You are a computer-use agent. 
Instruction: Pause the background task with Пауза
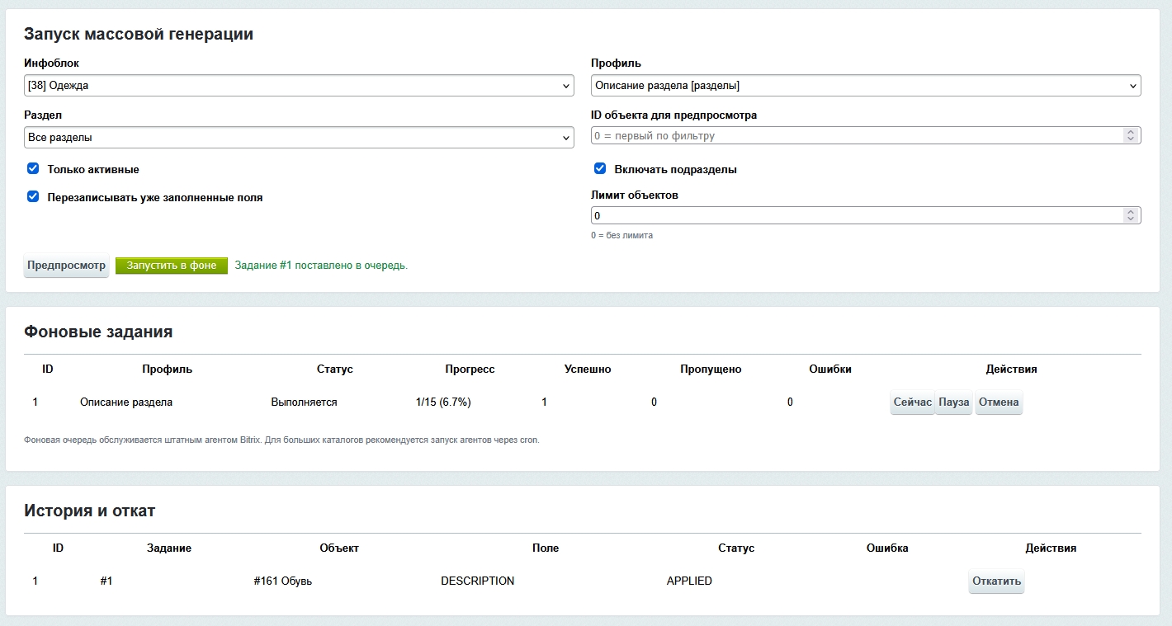(x=954, y=402)
